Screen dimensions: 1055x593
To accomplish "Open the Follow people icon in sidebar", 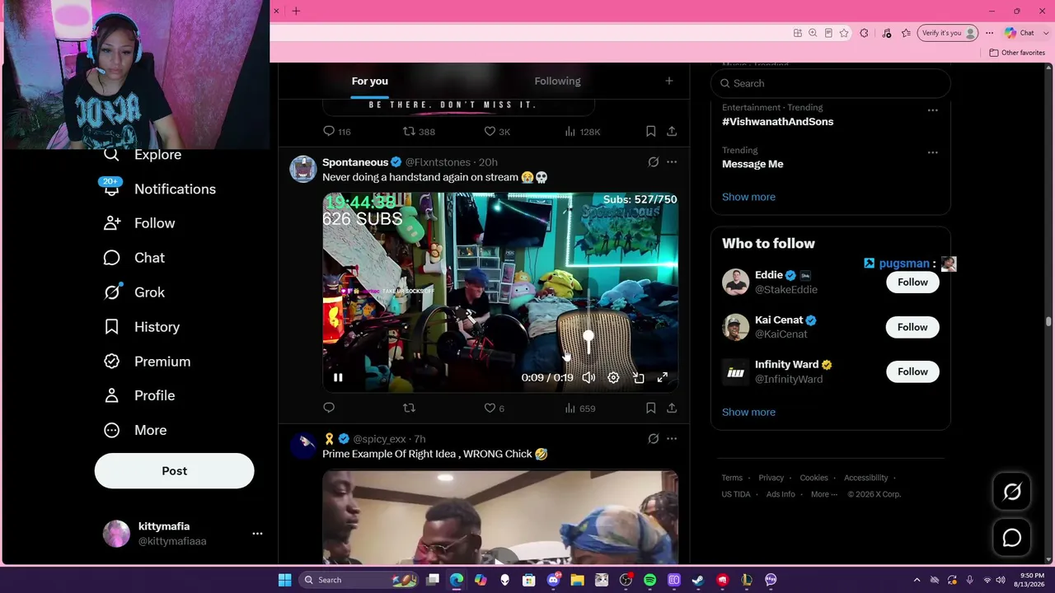I will point(111,223).
